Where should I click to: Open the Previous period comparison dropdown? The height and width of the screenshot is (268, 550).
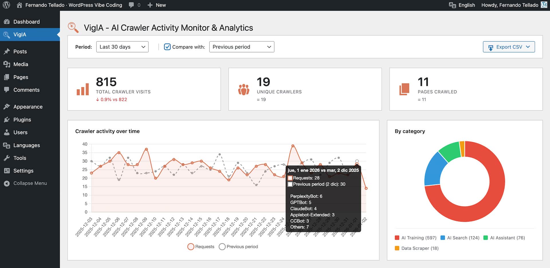click(x=241, y=47)
